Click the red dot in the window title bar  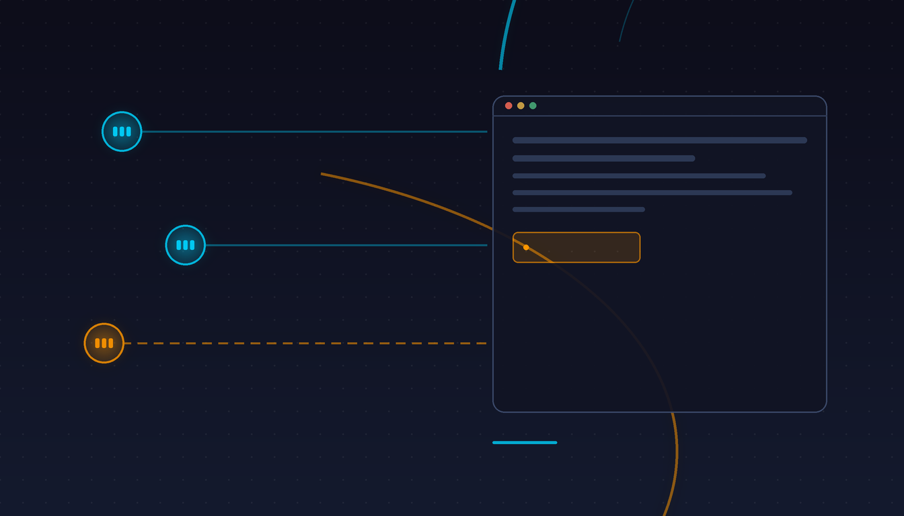(509, 105)
